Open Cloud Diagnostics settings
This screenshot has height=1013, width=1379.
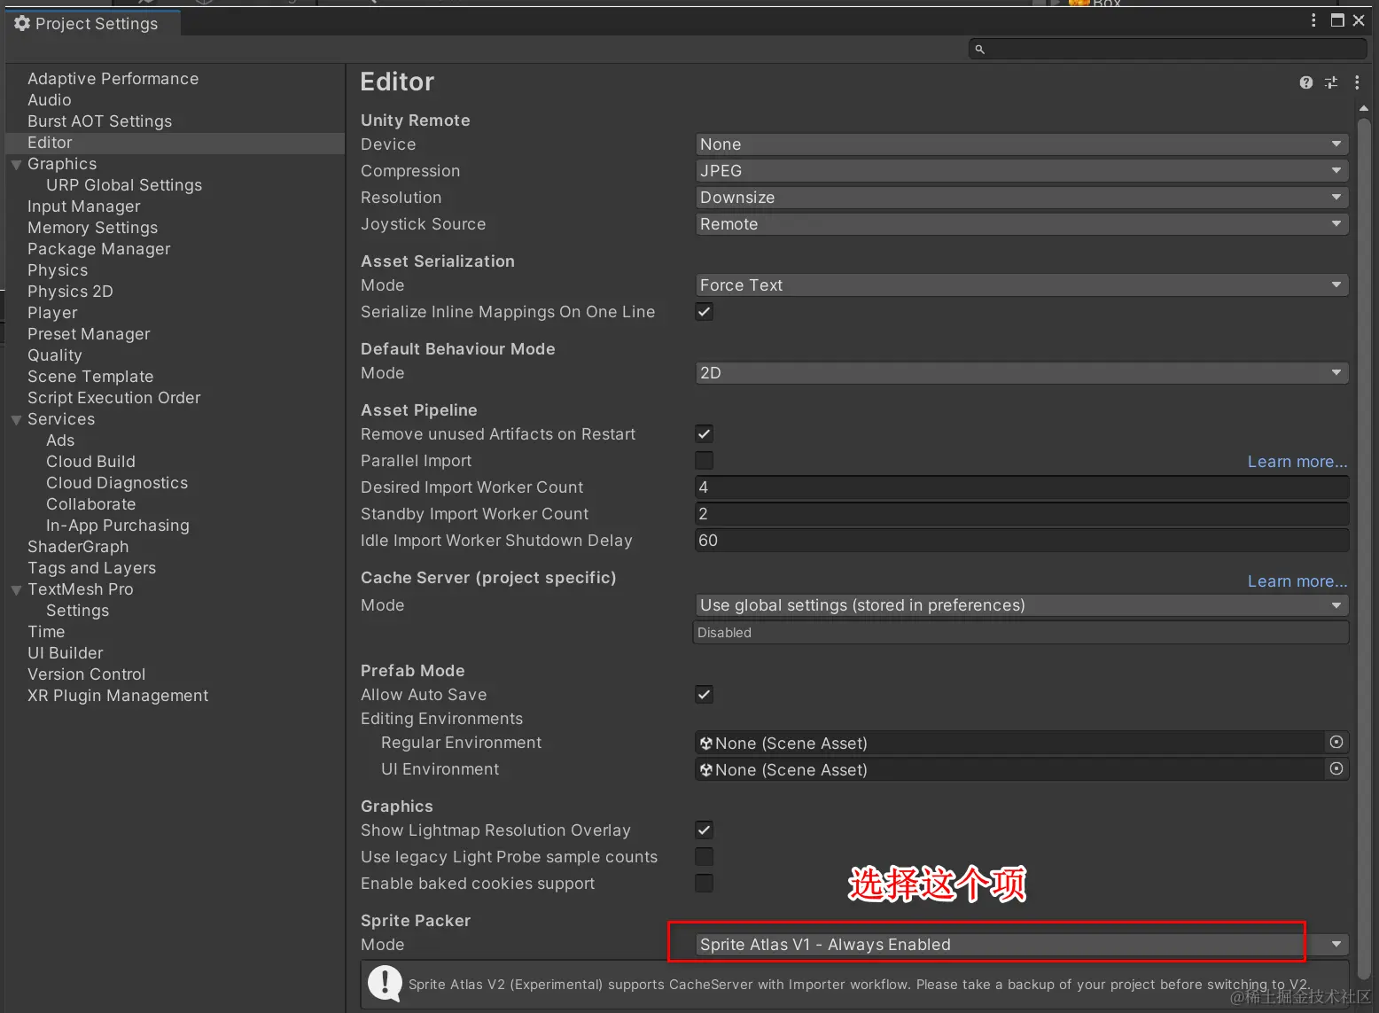click(x=117, y=483)
